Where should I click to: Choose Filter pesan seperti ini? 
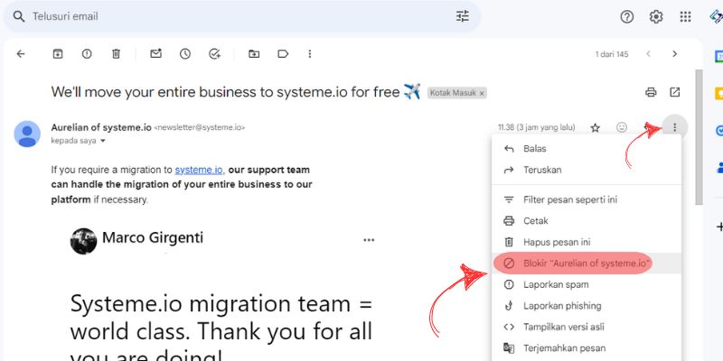click(587, 199)
